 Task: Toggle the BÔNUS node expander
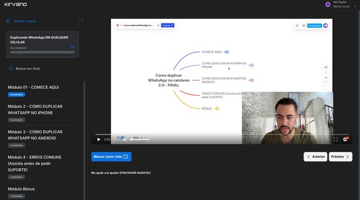(217, 109)
